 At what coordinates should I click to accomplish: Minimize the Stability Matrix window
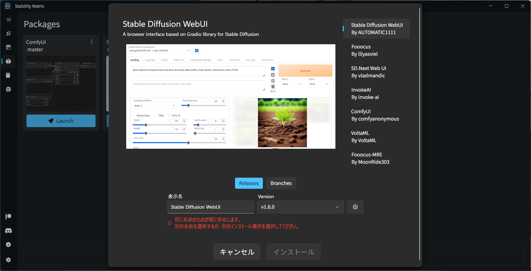click(491, 6)
